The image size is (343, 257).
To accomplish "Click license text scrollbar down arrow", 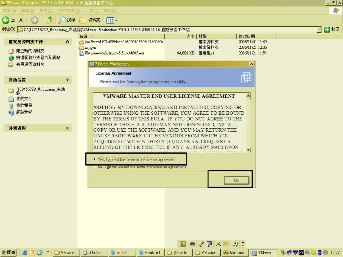I will 248,149.
